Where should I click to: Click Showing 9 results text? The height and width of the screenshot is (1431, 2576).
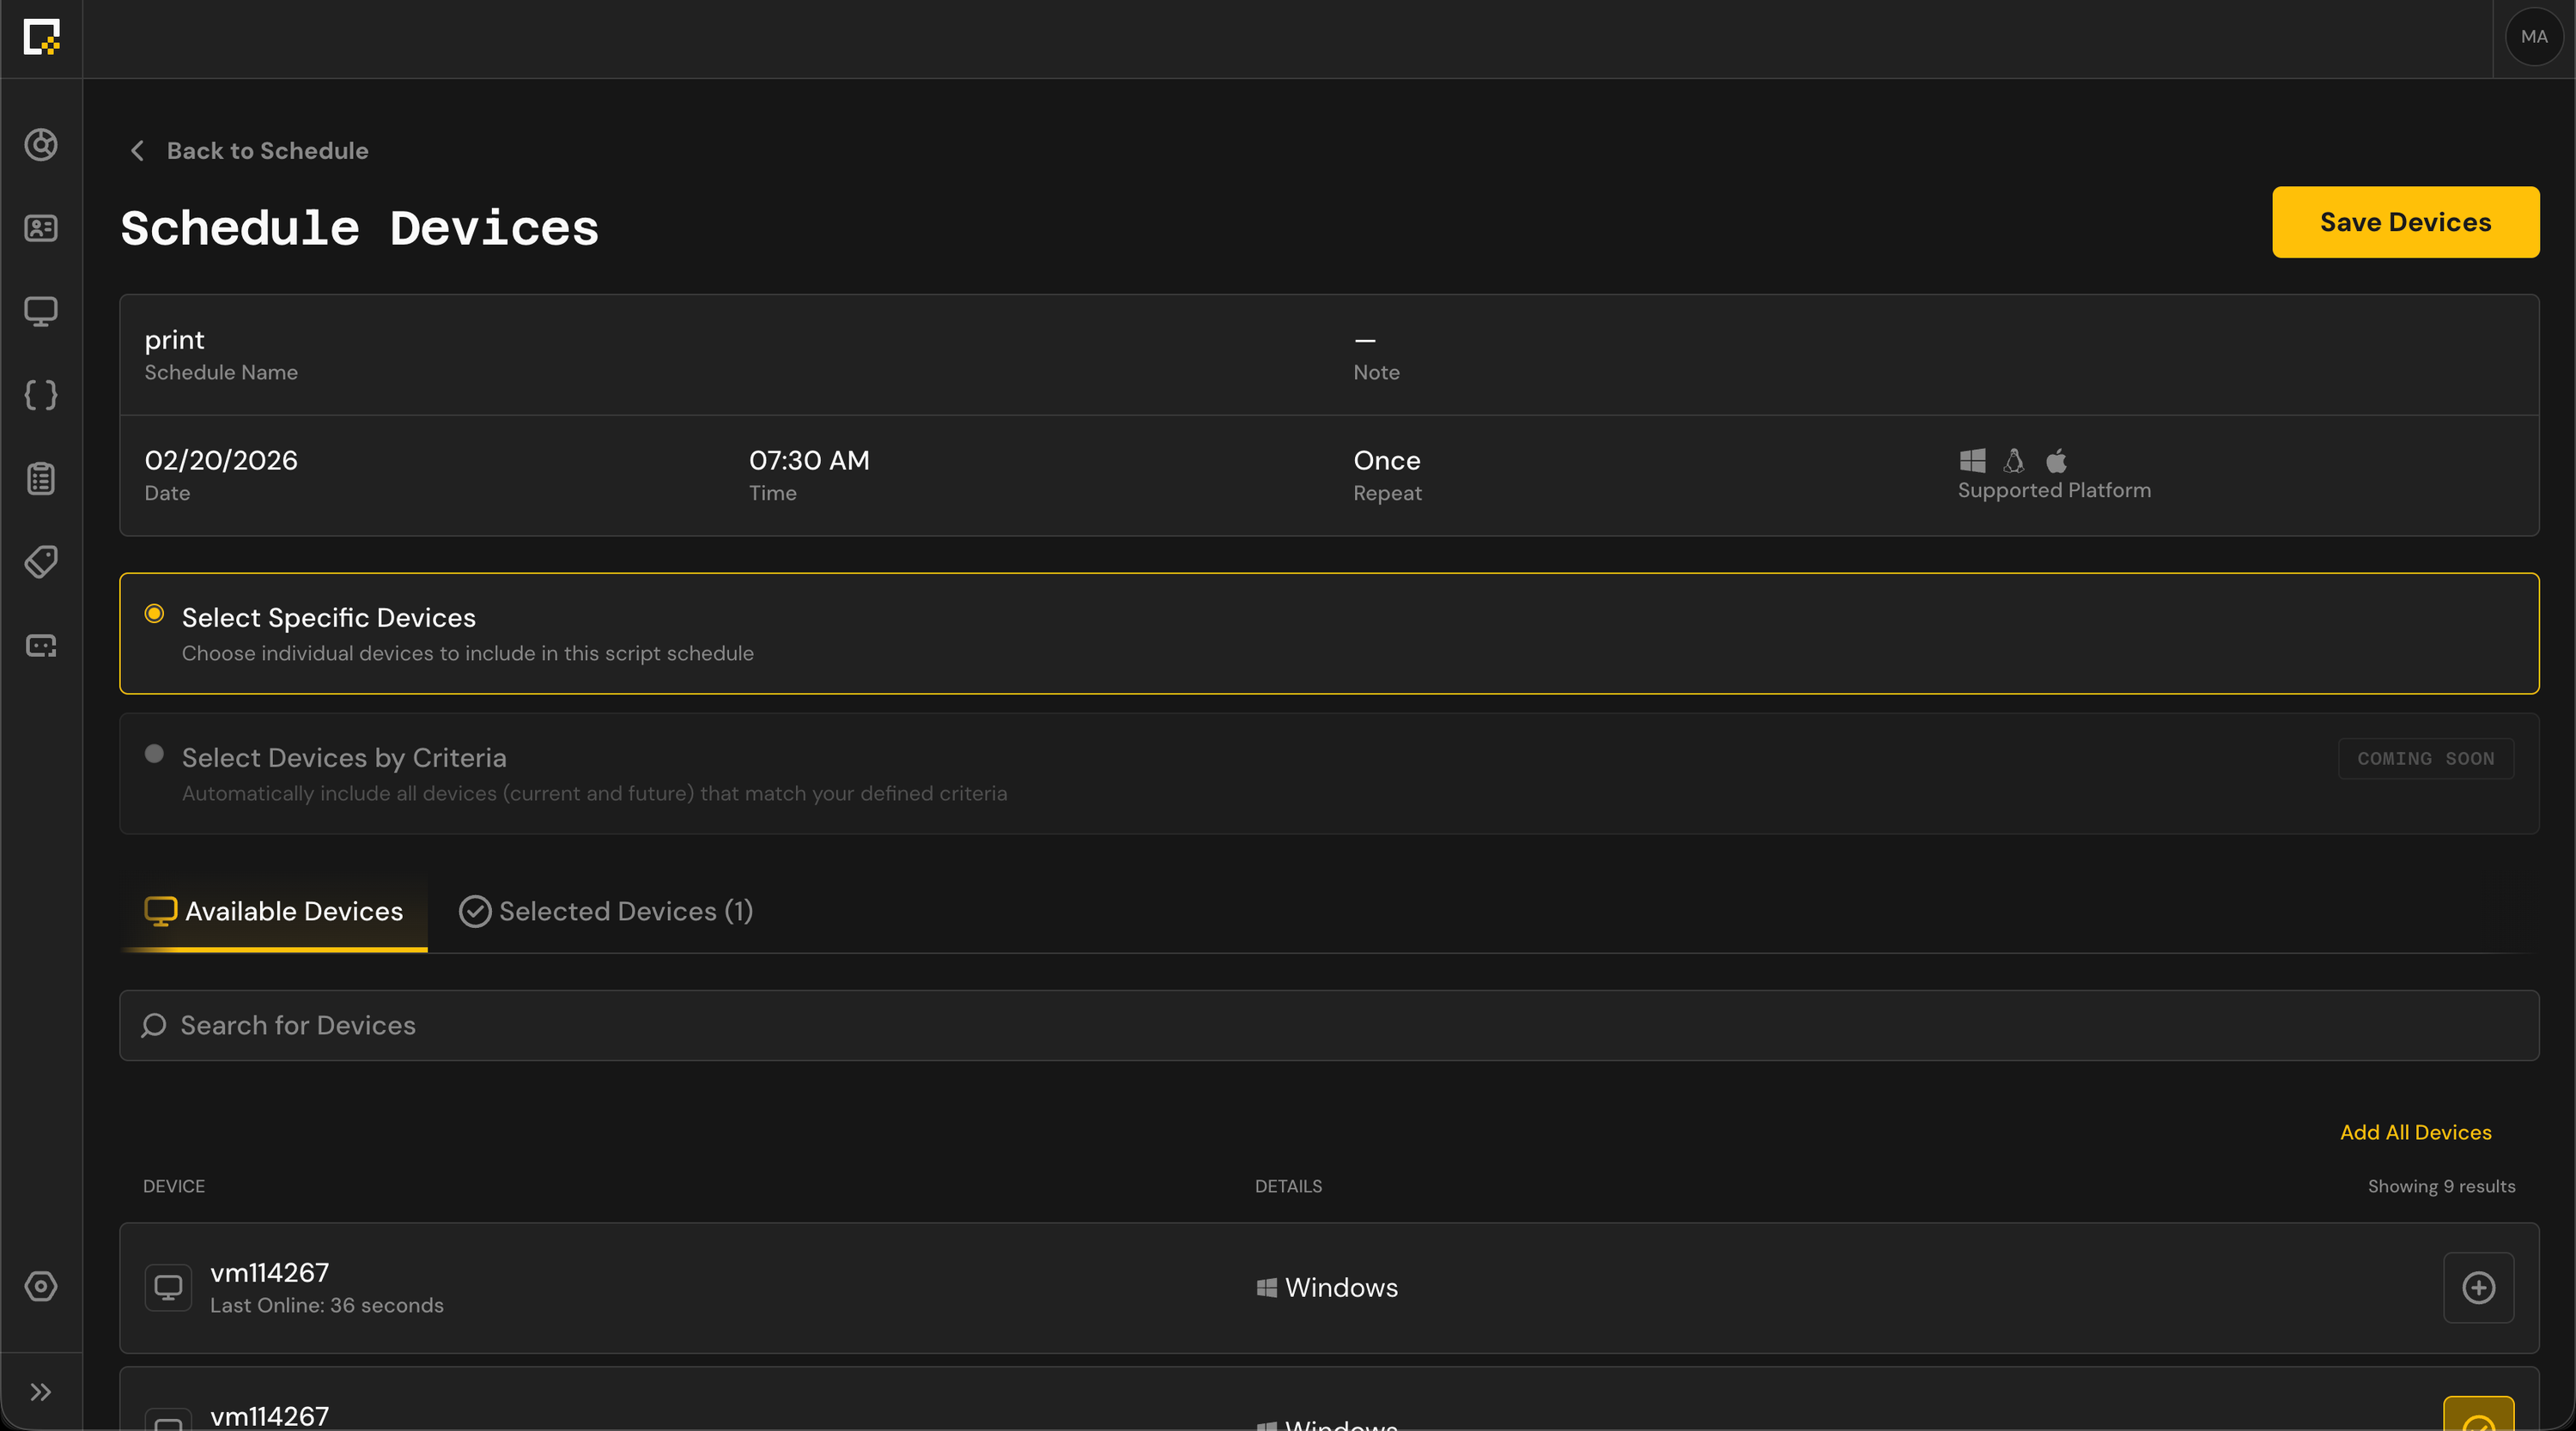tap(2441, 1186)
